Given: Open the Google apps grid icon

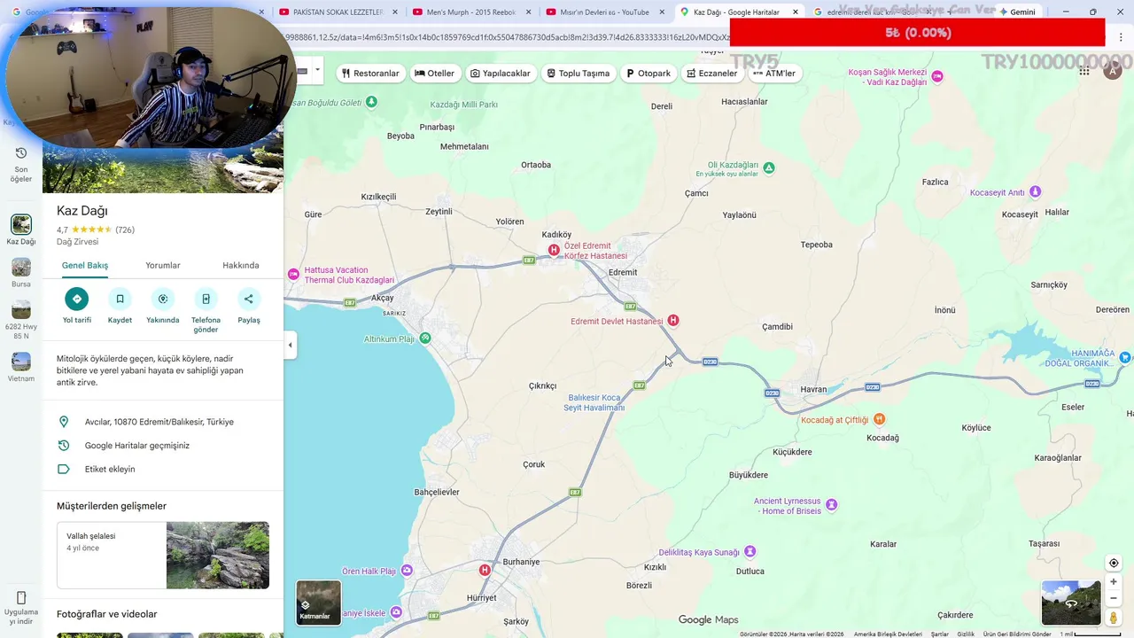Looking at the screenshot, I should pyautogui.click(x=1084, y=71).
